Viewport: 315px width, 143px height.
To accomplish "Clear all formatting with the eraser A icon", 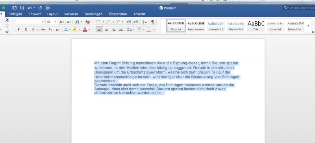I will (87, 22).
